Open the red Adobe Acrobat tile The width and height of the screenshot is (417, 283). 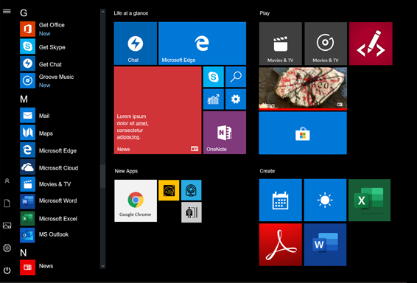pyautogui.click(x=281, y=245)
